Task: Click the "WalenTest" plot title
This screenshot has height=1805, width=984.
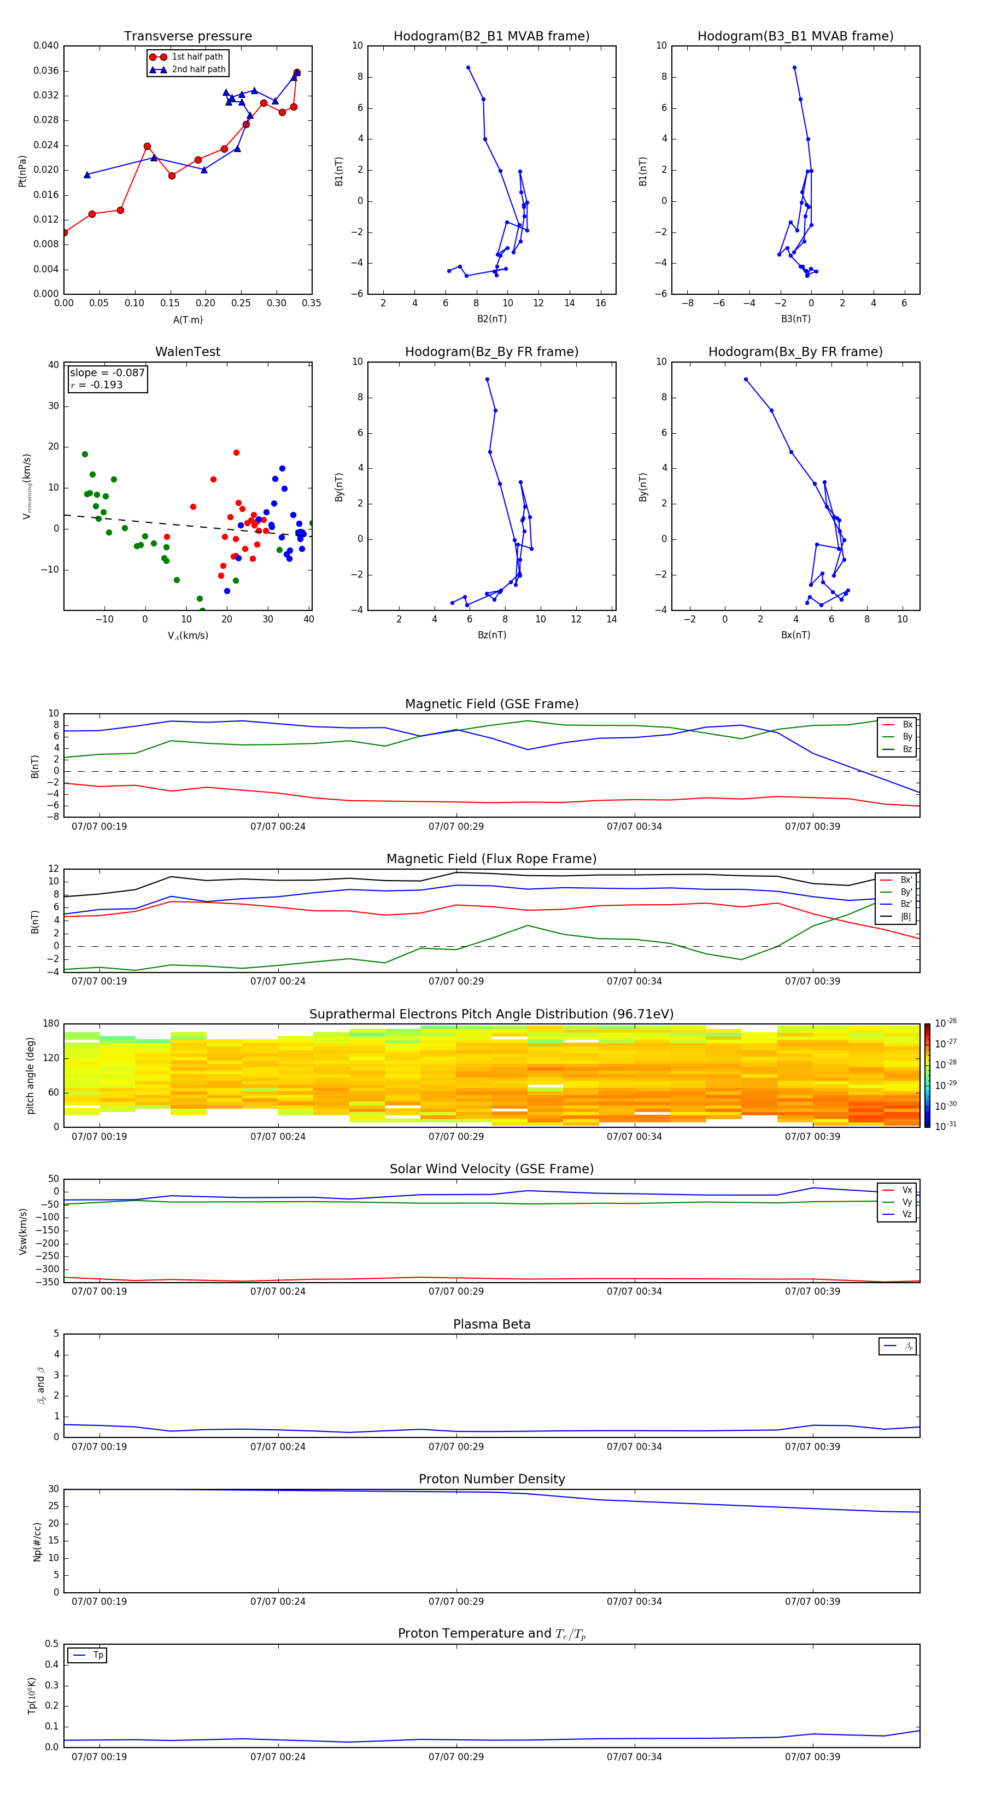Action: 188,352
